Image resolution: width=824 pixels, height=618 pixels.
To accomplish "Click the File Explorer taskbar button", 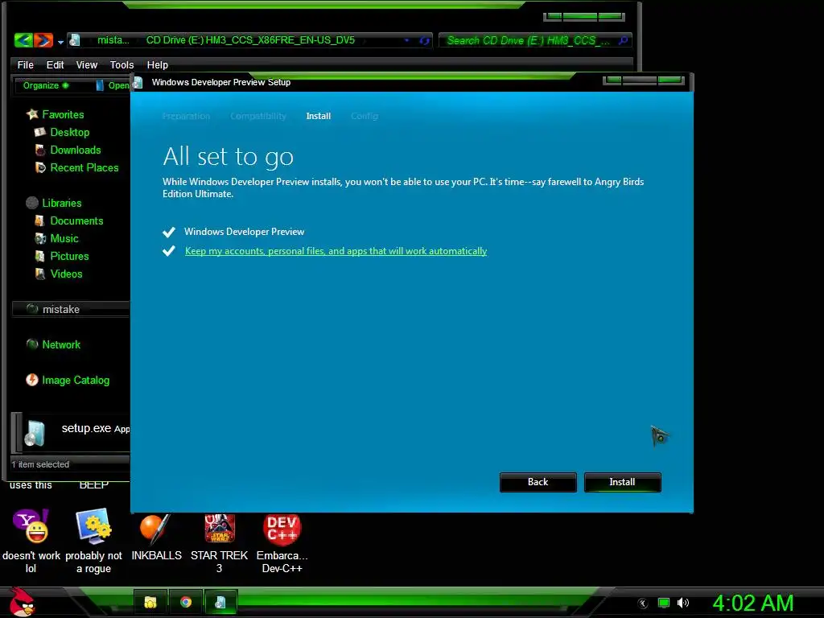I will [150, 602].
